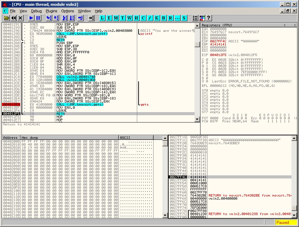
Task: Open debugging options list icon
Action: [x=195, y=18]
